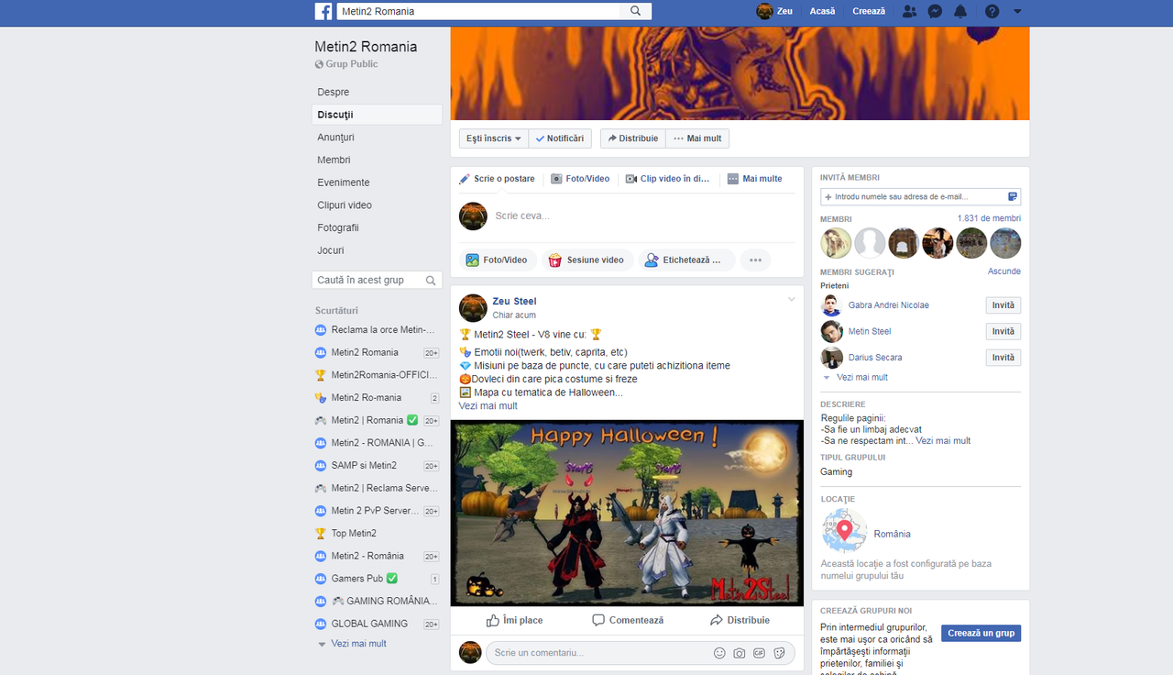Open the Evenimente section in the sidebar
Screen dimensions: 1173x675
click(x=343, y=183)
